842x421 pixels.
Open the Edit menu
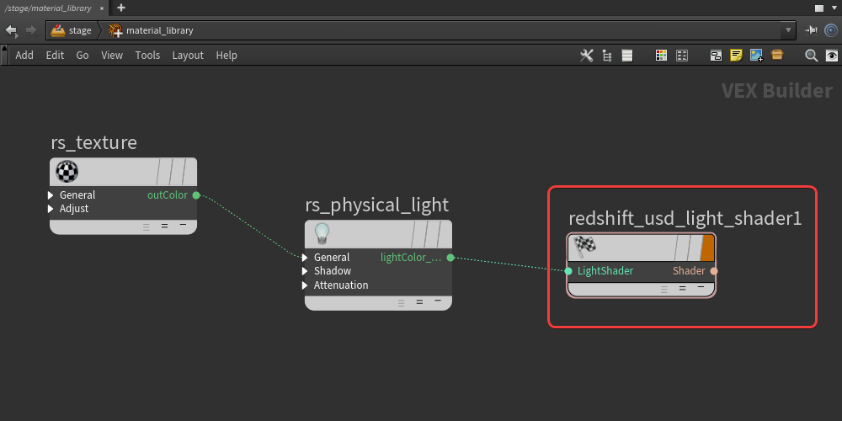[55, 56]
